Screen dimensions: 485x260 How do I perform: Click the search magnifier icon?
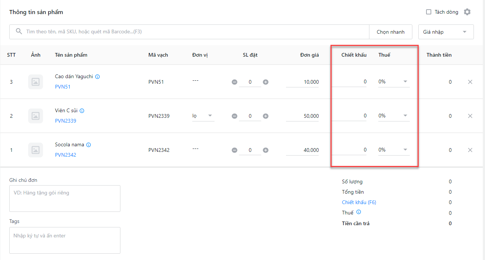coord(19,31)
